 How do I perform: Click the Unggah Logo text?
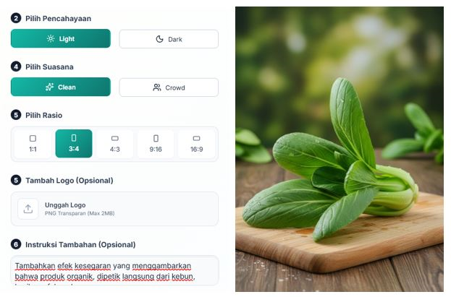coord(65,205)
